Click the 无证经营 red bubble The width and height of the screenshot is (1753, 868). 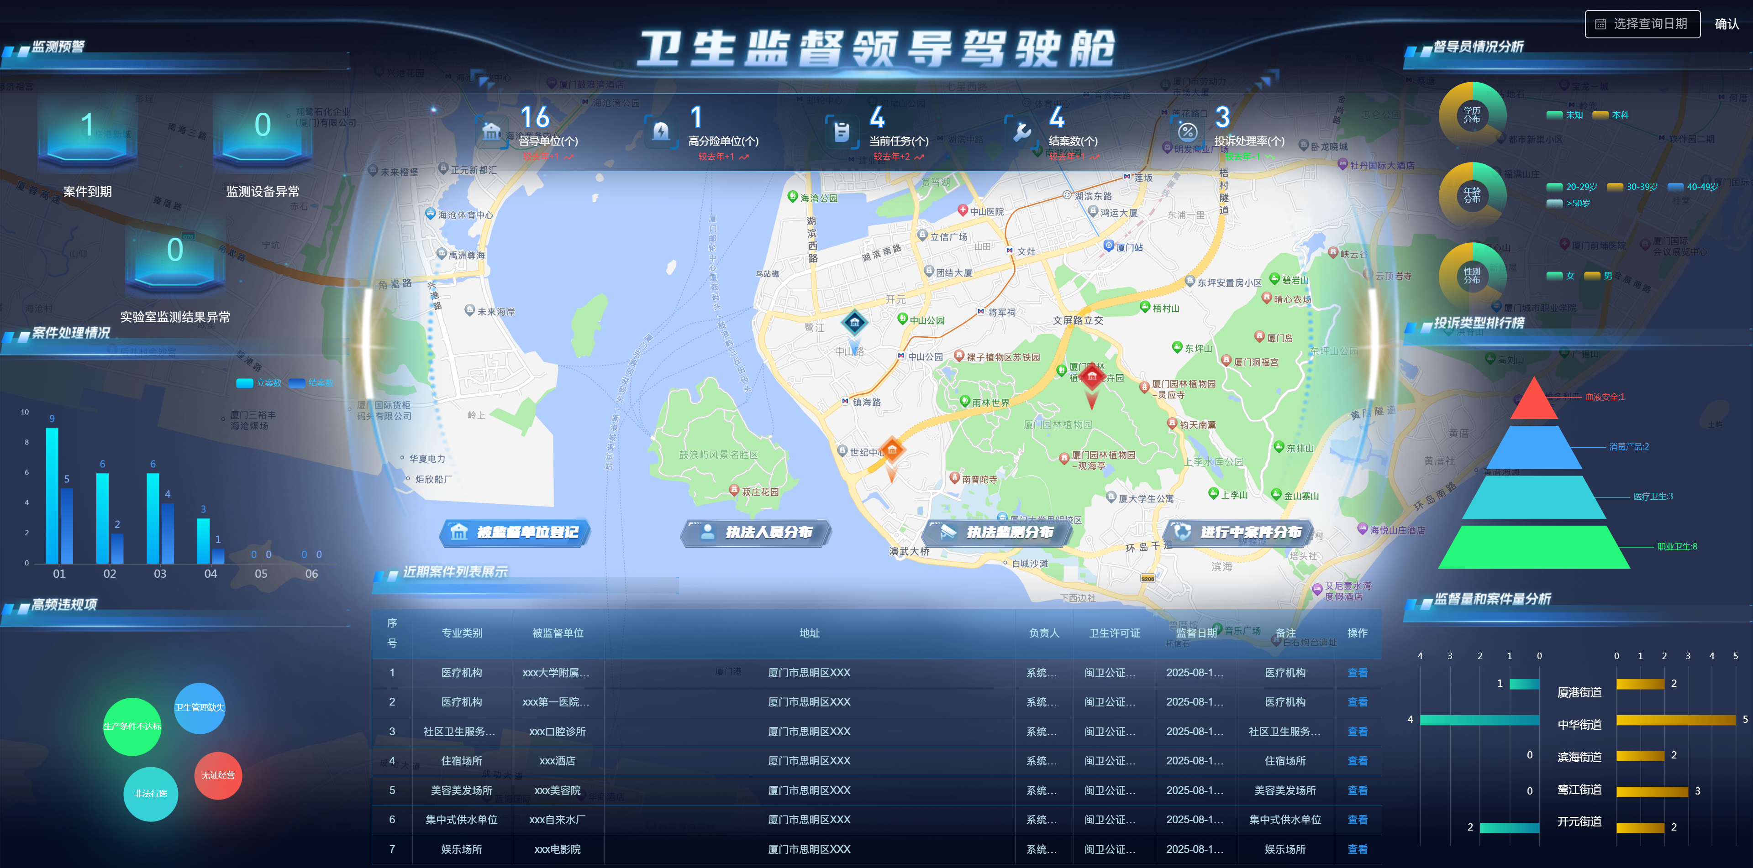[218, 775]
